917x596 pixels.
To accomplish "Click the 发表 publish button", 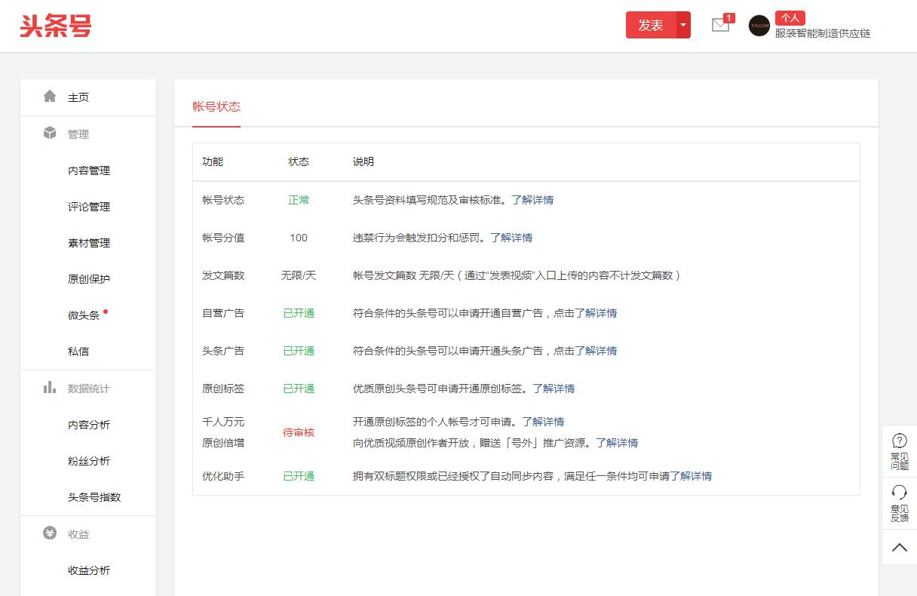I will 651,25.
